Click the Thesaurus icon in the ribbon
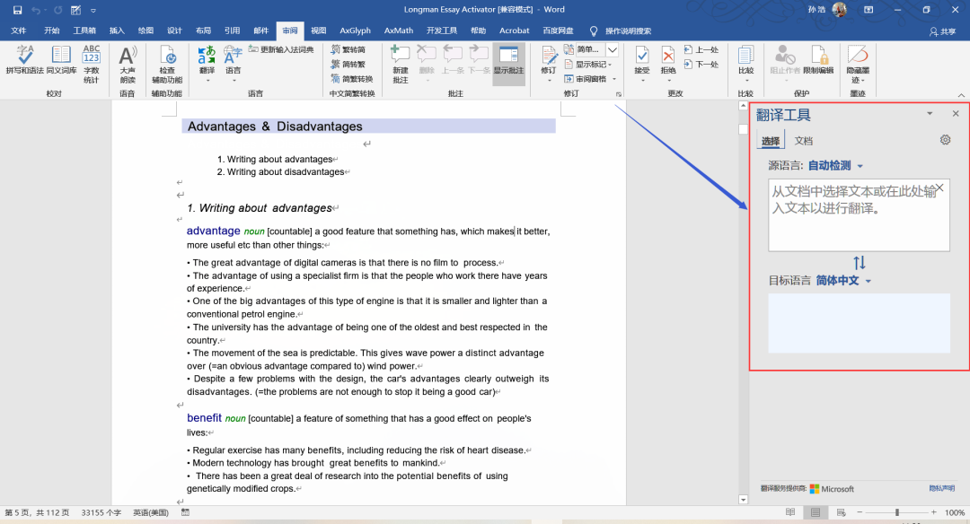970x524 pixels. click(61, 61)
